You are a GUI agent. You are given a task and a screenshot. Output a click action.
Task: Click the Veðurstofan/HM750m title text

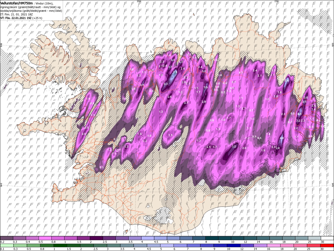[16, 3]
